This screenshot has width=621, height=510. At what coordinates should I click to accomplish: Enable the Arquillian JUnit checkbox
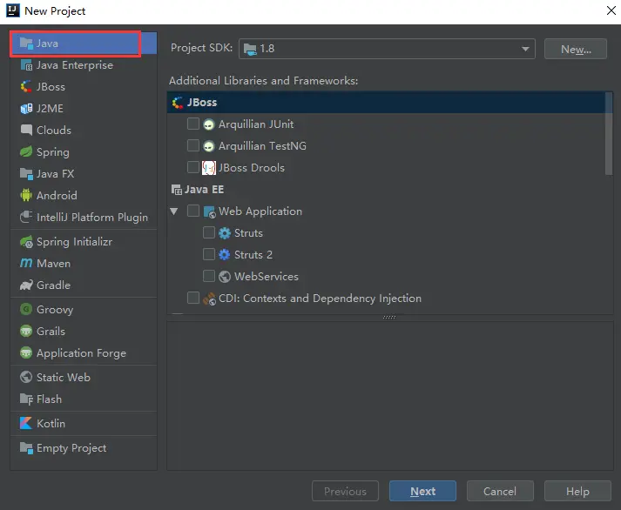pyautogui.click(x=192, y=124)
